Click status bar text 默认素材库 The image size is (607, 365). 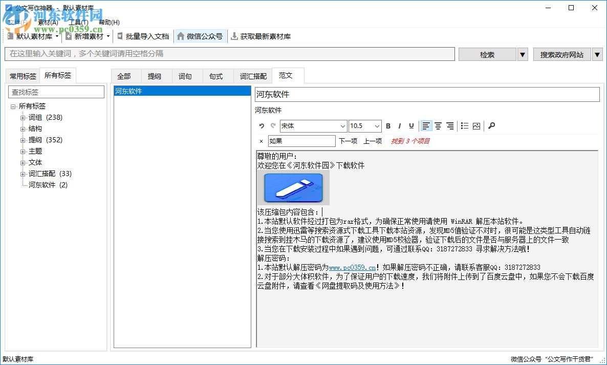pyautogui.click(x=18, y=359)
